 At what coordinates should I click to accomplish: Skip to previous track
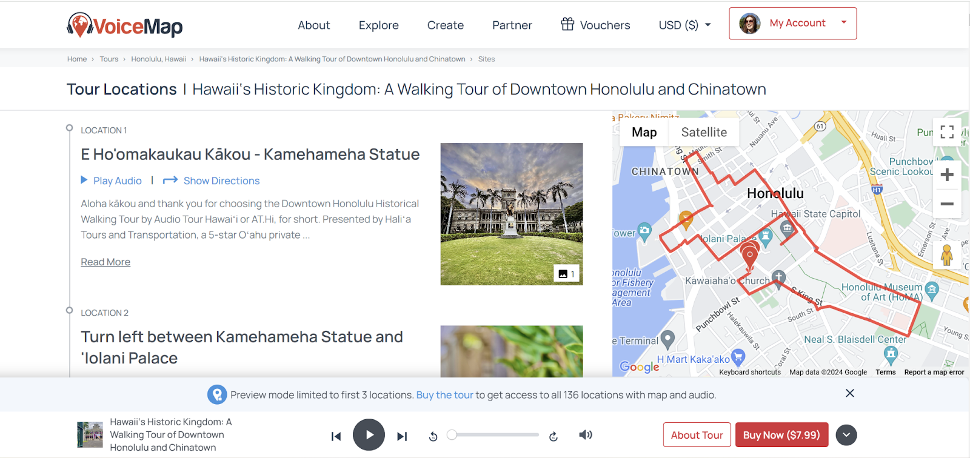(x=336, y=436)
